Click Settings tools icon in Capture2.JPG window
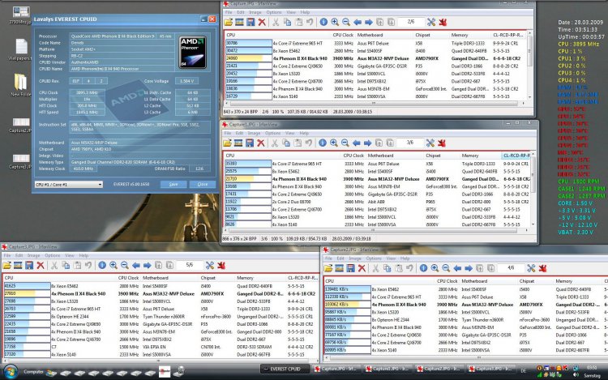608x380 pixels. [531, 268]
